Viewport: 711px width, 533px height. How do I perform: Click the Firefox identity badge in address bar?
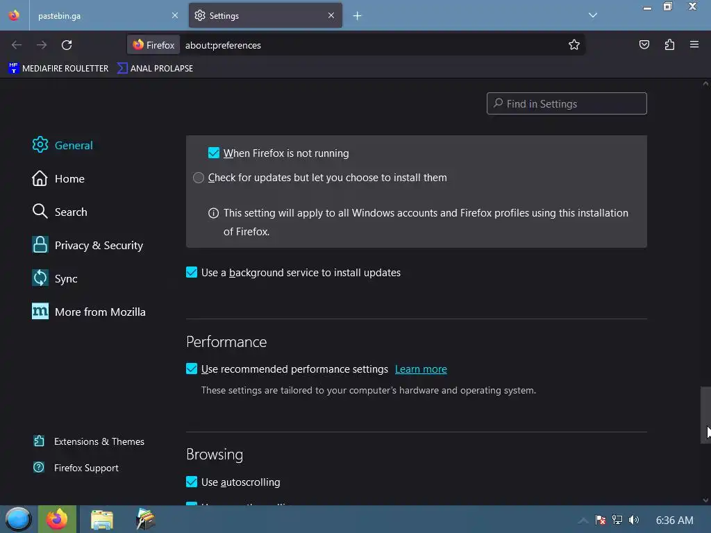pos(153,45)
